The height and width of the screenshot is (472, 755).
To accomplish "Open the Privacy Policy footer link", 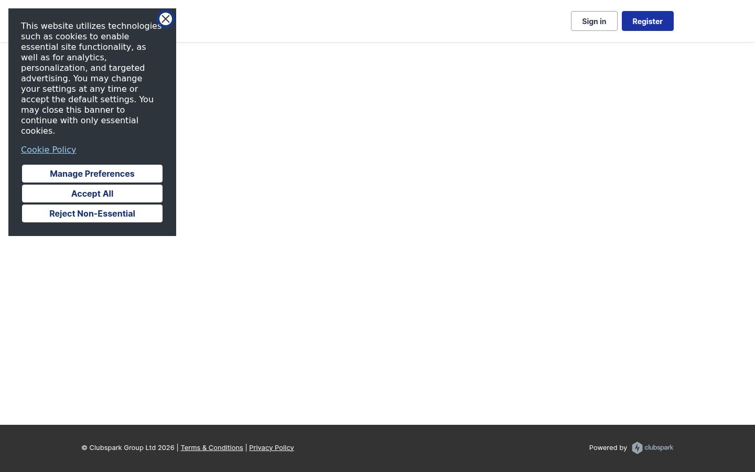I will point(272,447).
